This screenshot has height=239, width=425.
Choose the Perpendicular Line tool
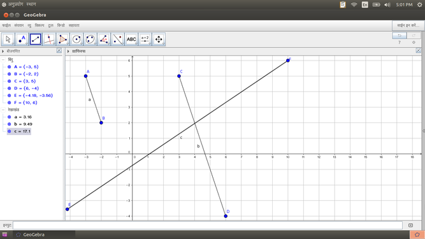[49, 40]
